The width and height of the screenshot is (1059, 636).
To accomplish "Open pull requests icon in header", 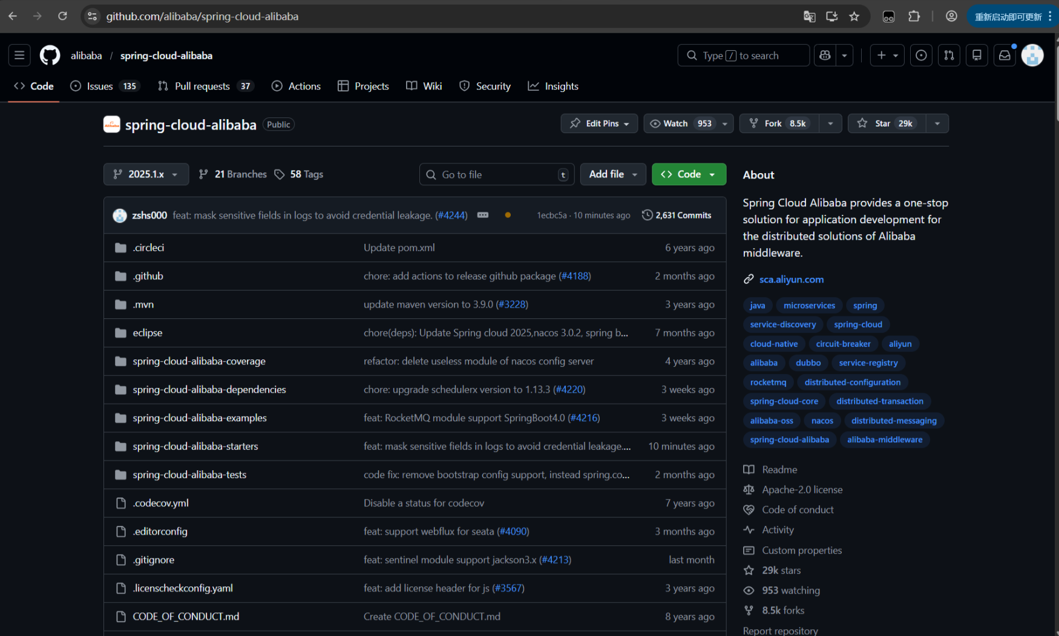I will 949,56.
